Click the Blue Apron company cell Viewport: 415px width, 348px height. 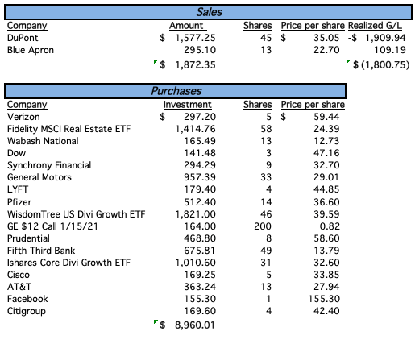click(31, 50)
